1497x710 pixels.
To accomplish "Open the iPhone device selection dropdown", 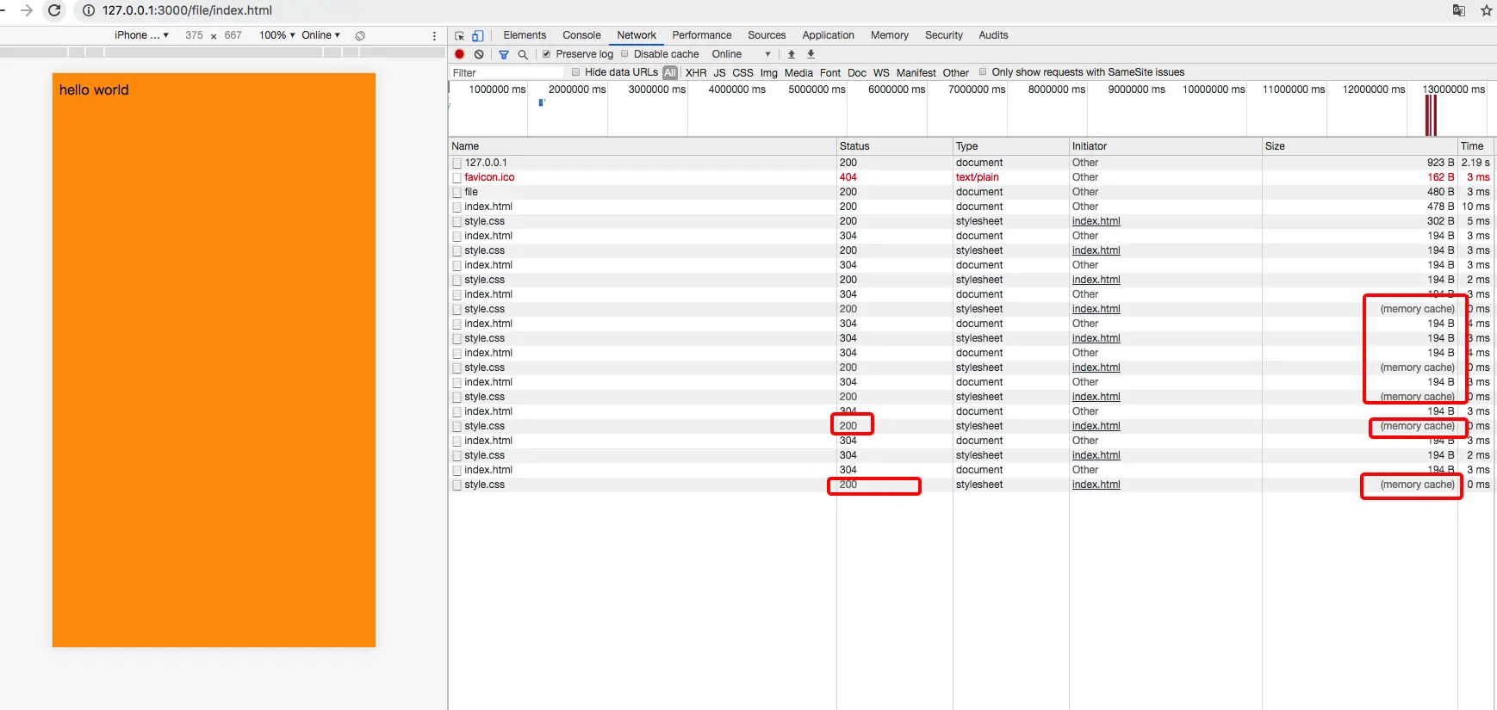I will 141,35.
